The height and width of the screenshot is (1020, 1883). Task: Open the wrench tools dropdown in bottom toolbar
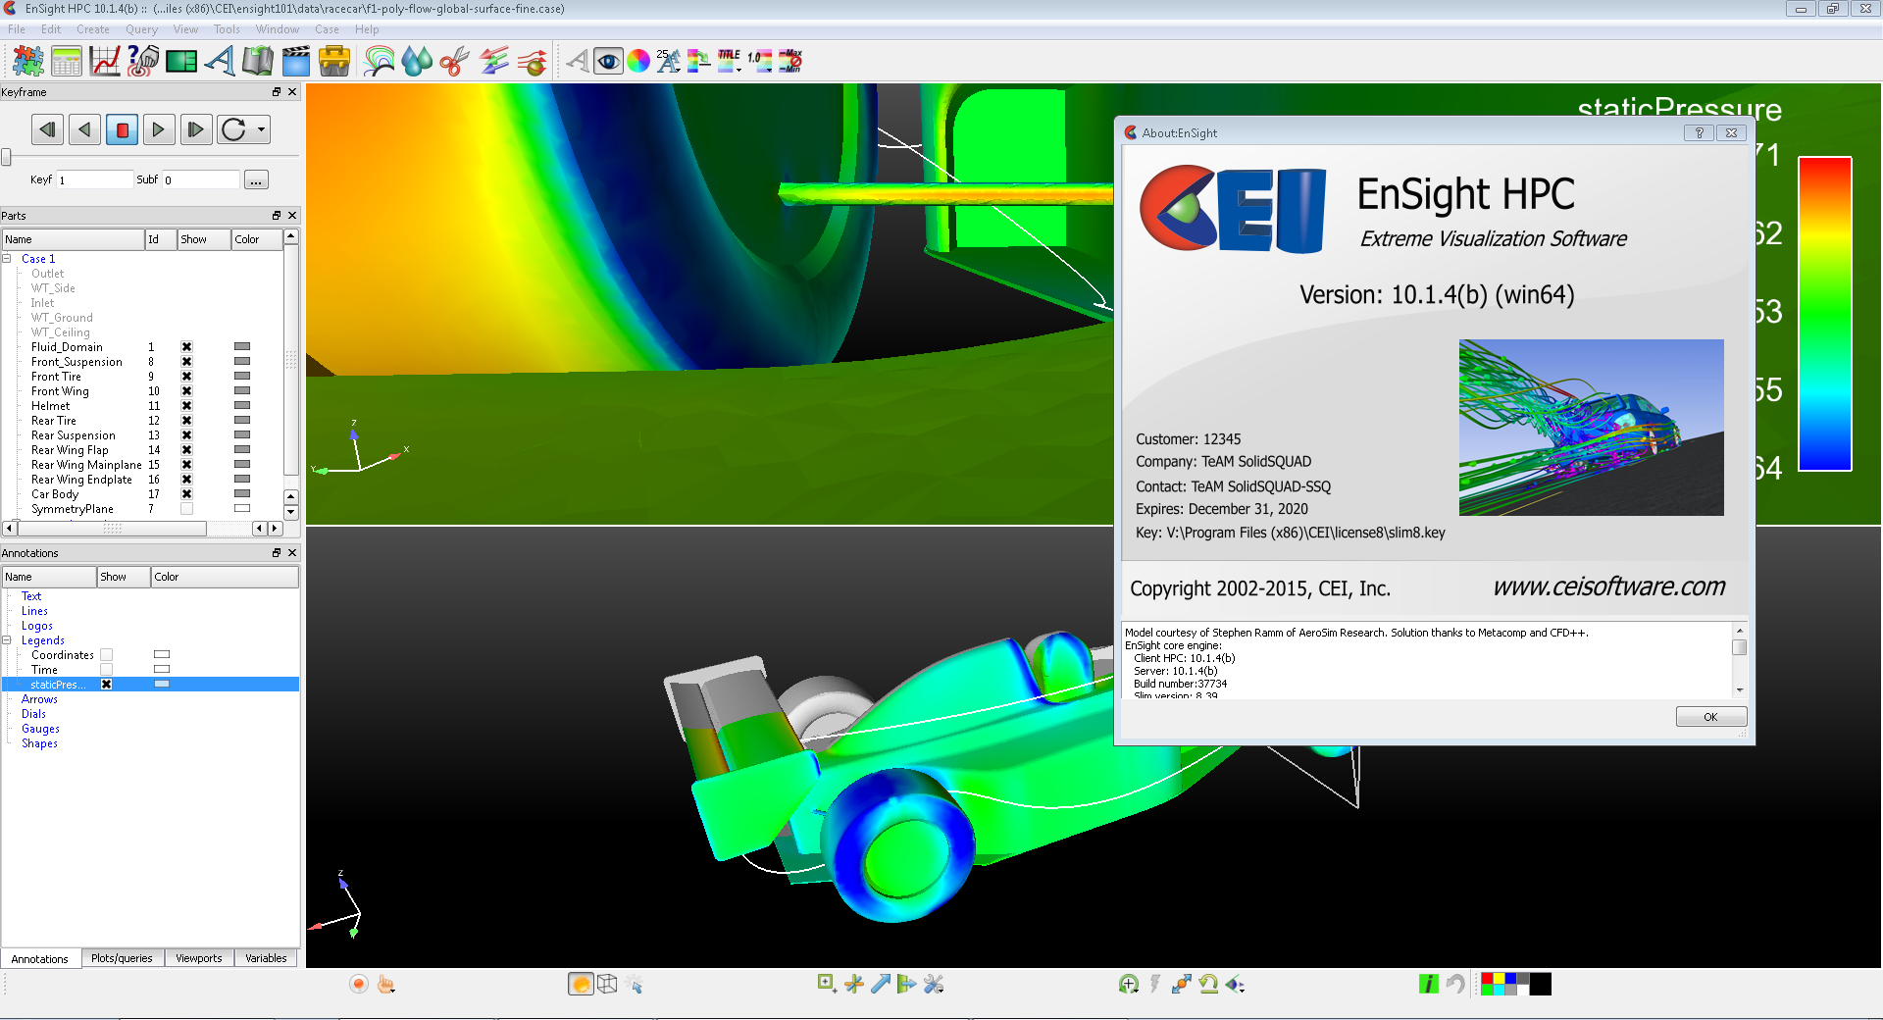[x=933, y=984]
